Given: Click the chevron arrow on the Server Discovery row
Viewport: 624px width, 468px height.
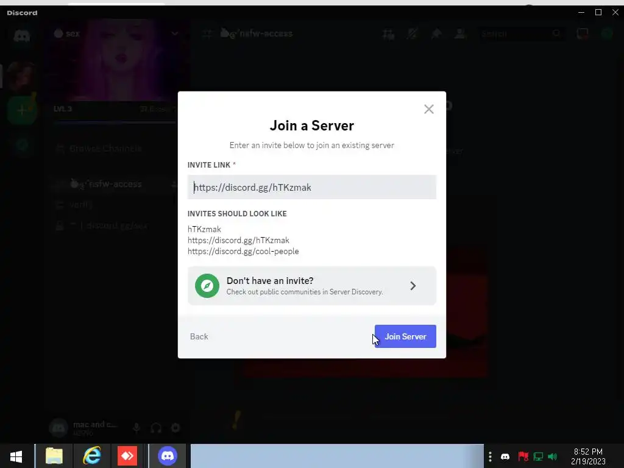Looking at the screenshot, I should click(x=413, y=286).
